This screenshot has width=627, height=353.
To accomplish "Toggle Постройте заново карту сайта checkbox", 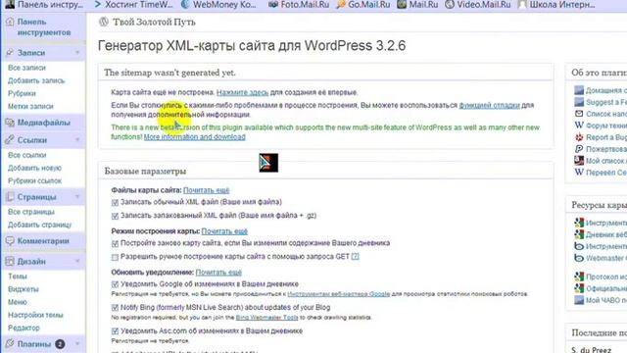I will 116,244.
